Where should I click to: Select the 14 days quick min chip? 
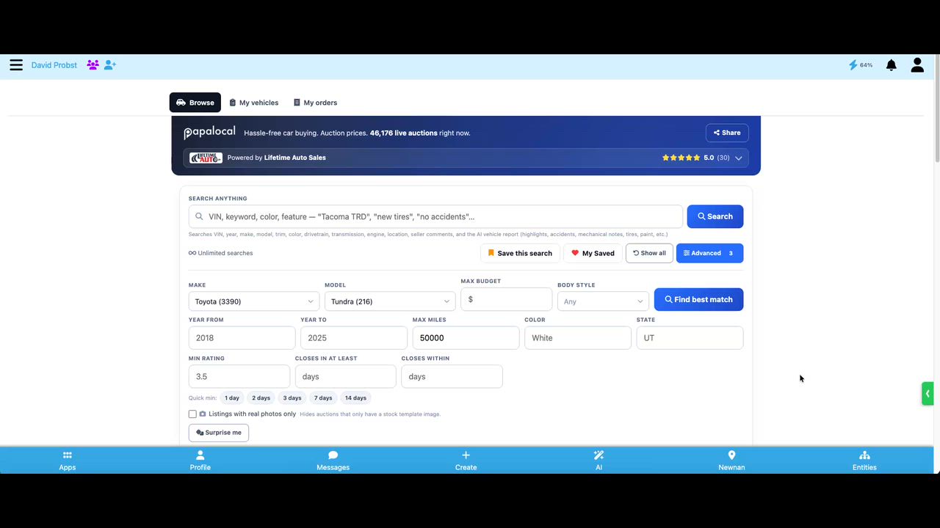pos(355,398)
